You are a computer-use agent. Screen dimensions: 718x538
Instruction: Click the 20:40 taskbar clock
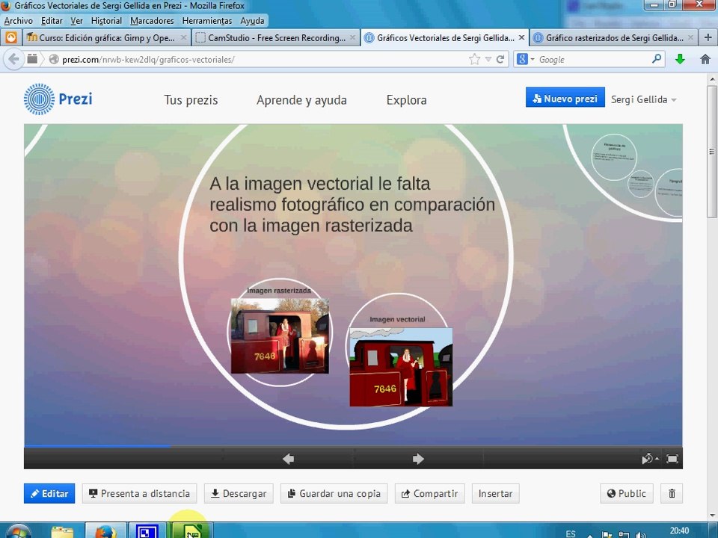tap(680, 531)
